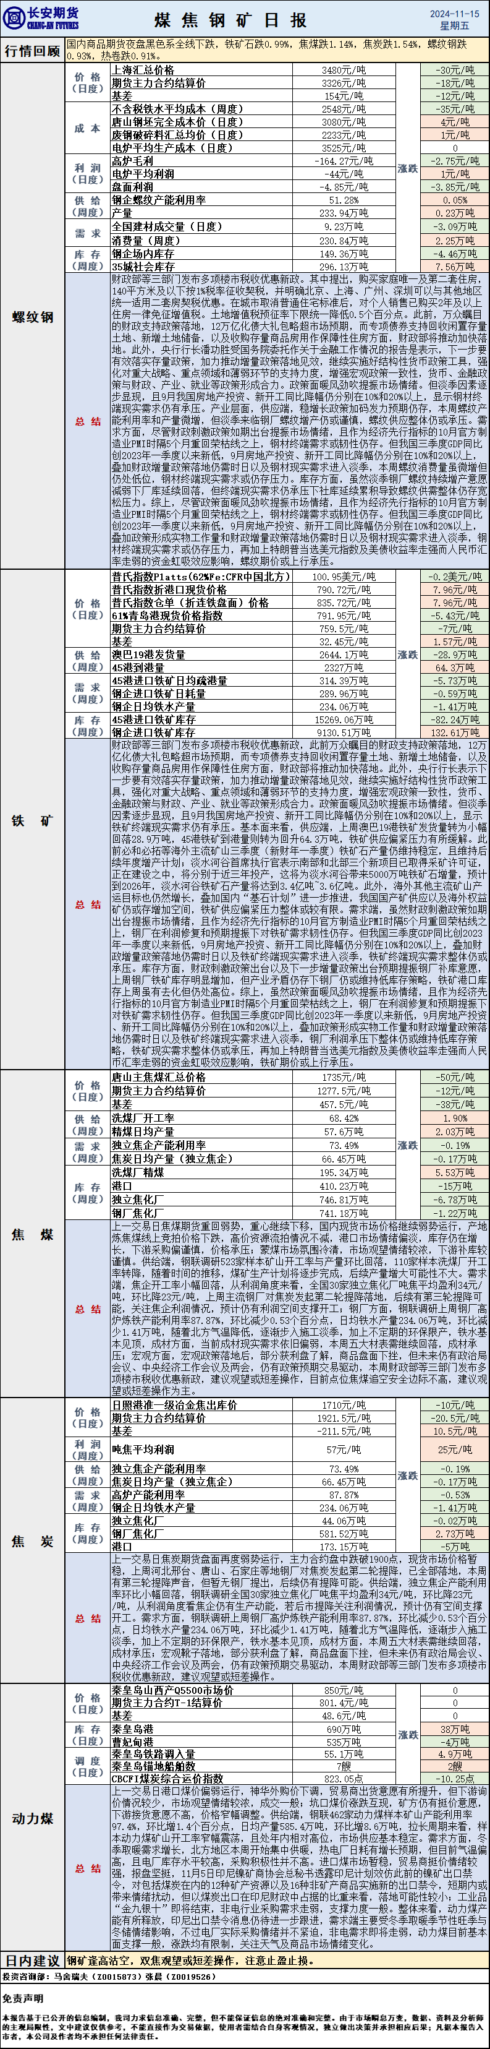Click the weekday label 星期五
Viewport: 490px width, 2049px height.
tap(454, 26)
